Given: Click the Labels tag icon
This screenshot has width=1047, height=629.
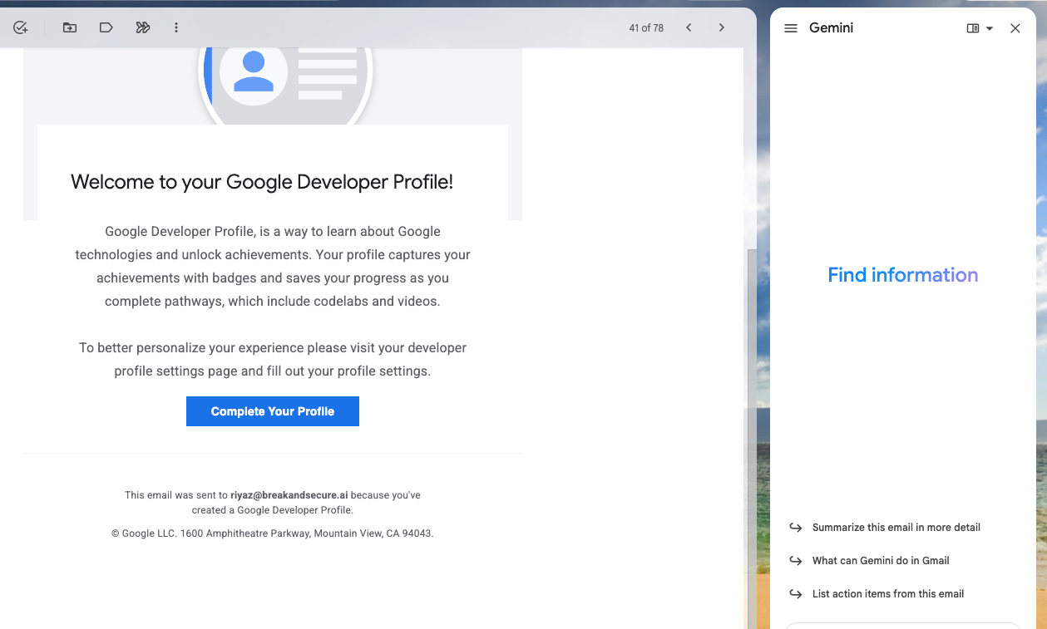Looking at the screenshot, I should 106,27.
